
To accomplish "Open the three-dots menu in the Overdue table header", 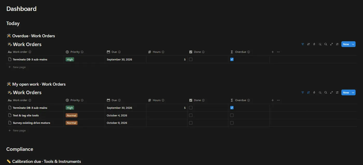I will [278, 52].
